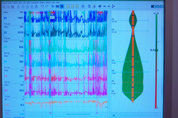Open the Grafico menu
178x118 pixels.
coord(10,3)
